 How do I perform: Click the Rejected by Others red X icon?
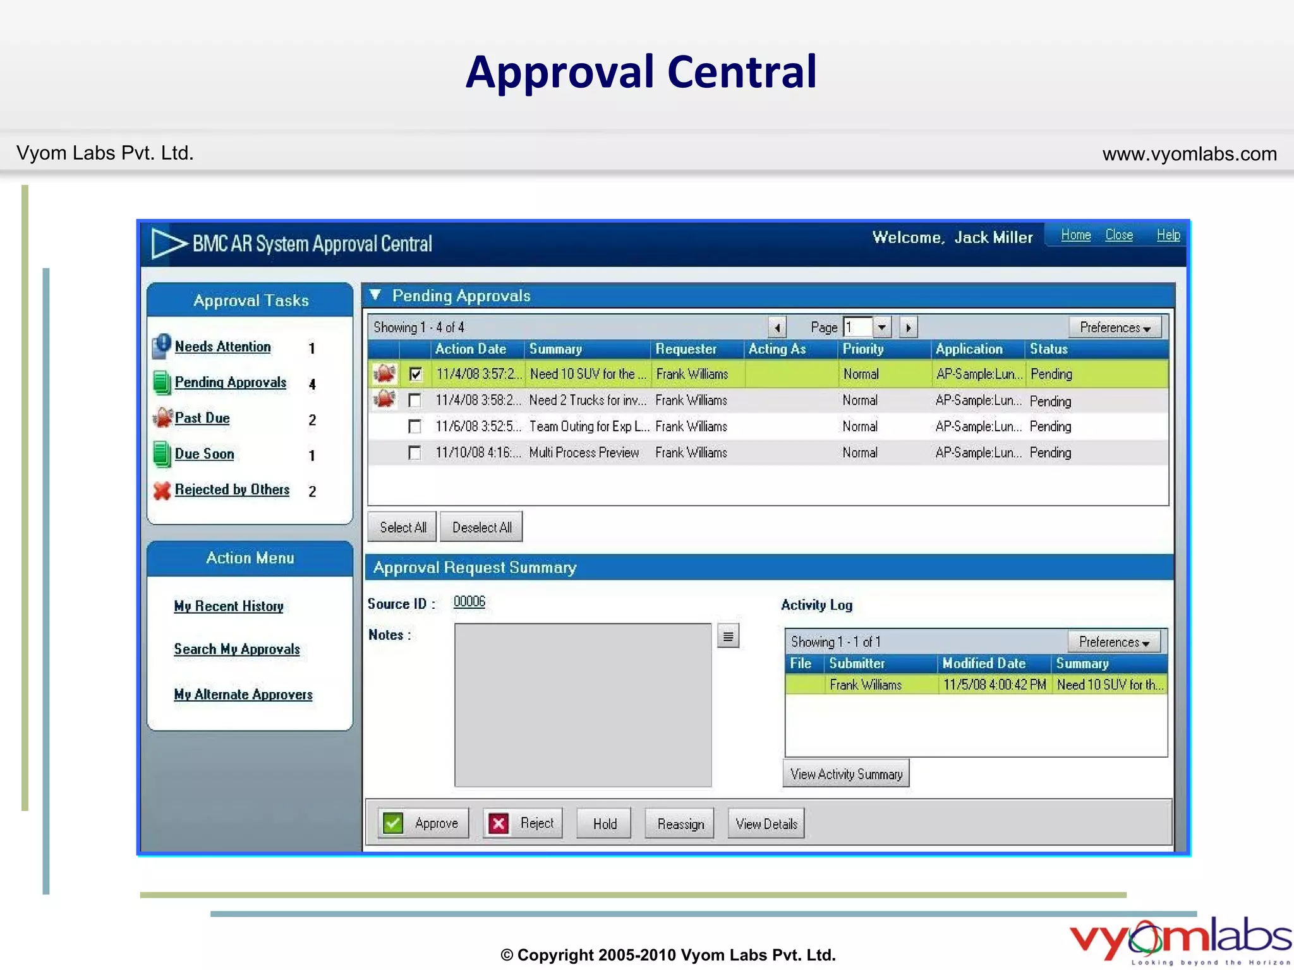pyautogui.click(x=162, y=490)
